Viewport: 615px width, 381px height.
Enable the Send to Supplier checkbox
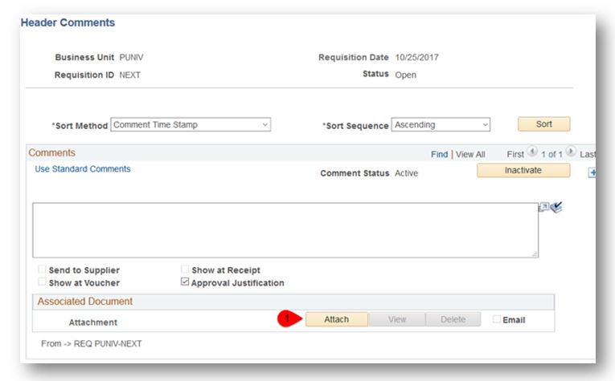41,270
